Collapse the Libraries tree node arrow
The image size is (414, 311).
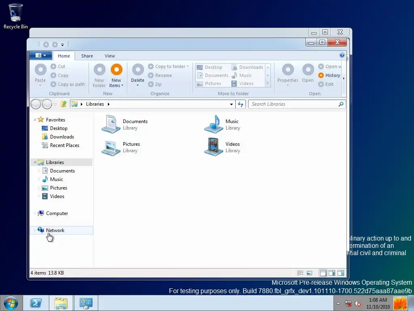35,162
